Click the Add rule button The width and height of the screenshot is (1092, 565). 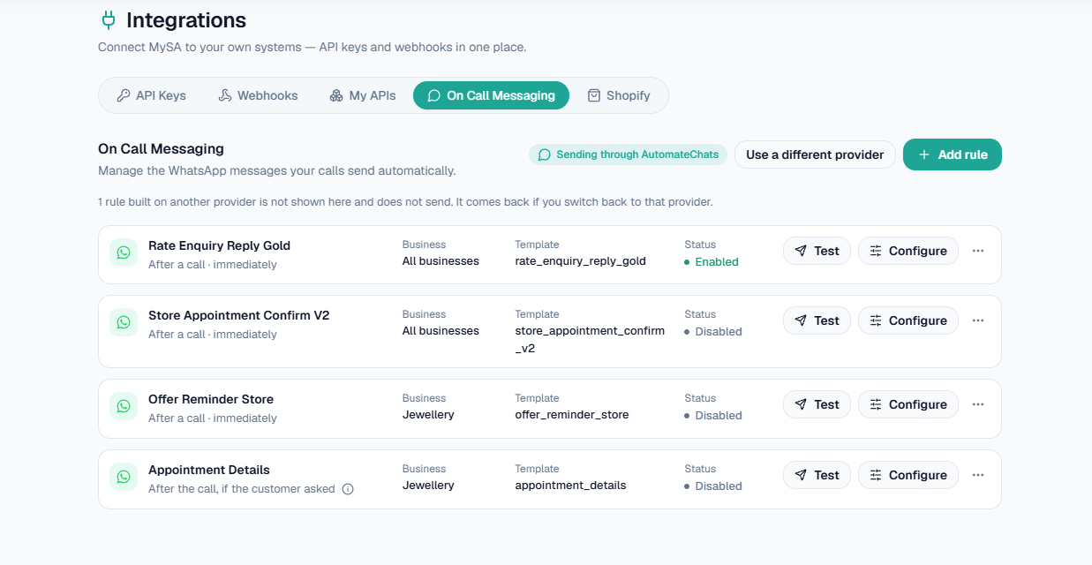click(x=952, y=154)
